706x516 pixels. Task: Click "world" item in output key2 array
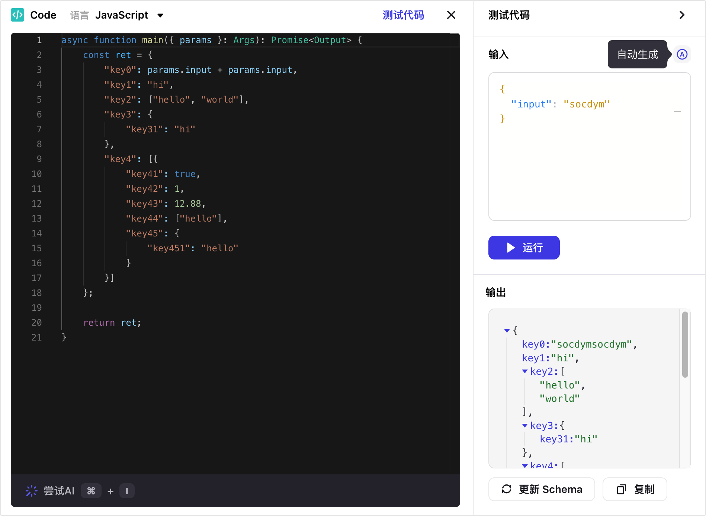559,399
